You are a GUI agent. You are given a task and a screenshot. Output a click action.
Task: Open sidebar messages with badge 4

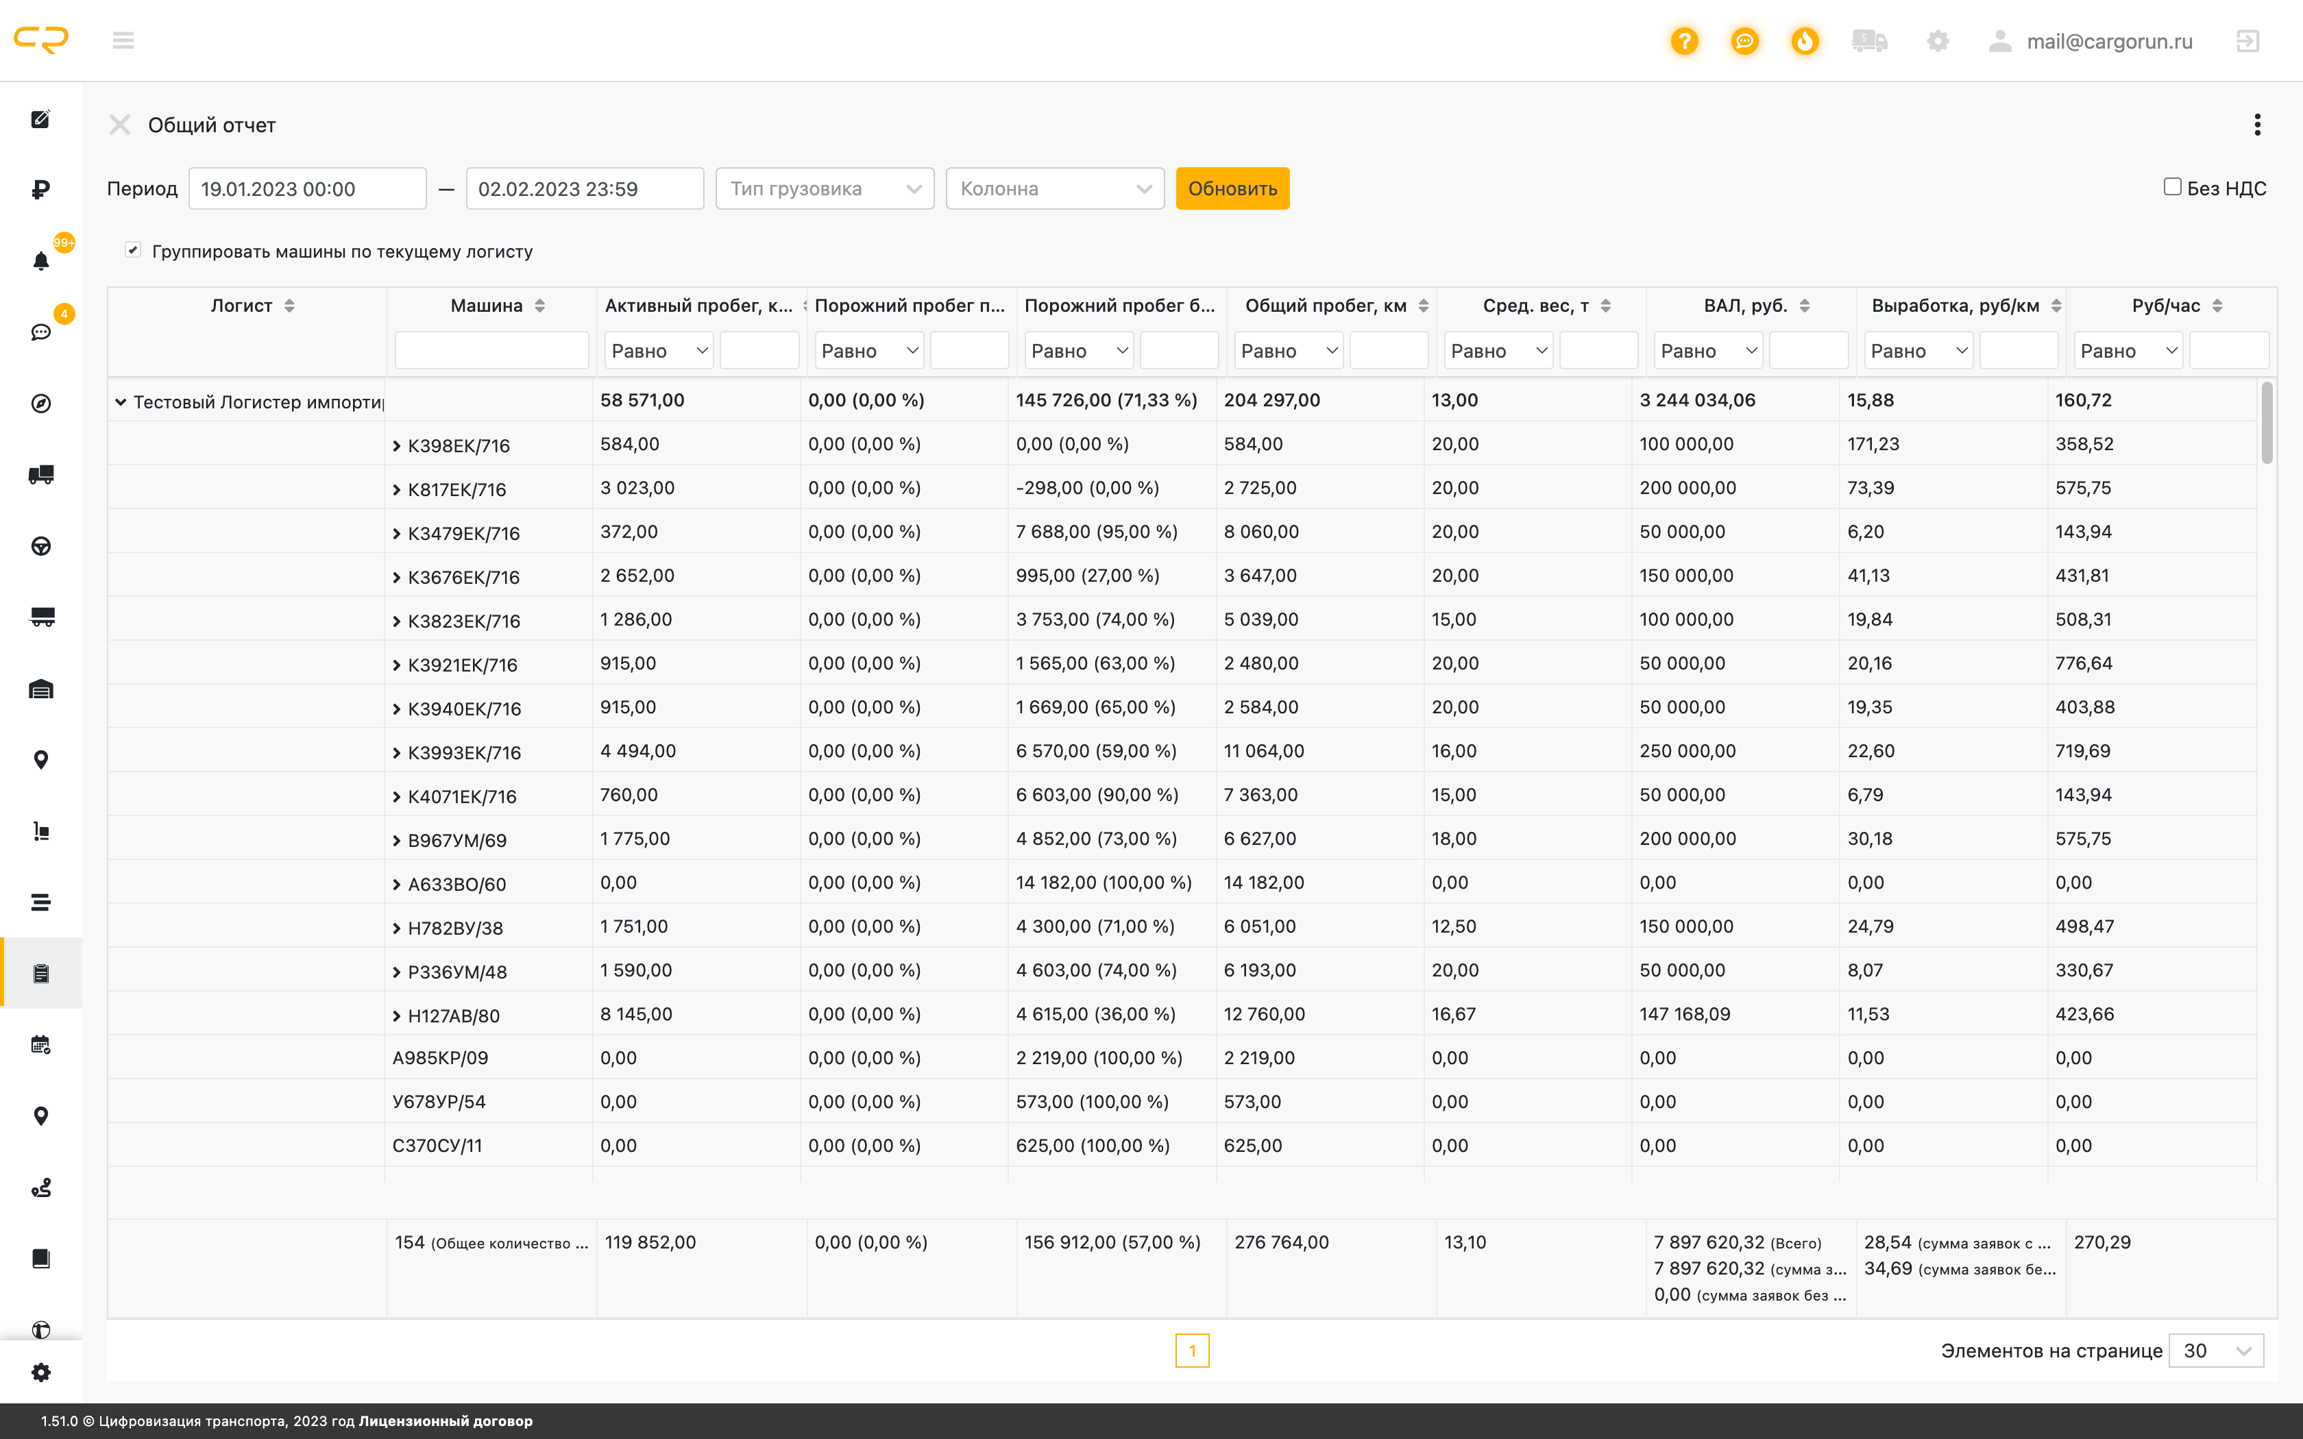41,332
